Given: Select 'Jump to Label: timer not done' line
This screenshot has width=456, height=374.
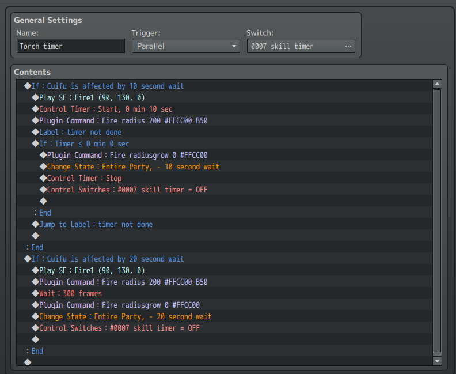Looking at the screenshot, I should pos(224,224).
